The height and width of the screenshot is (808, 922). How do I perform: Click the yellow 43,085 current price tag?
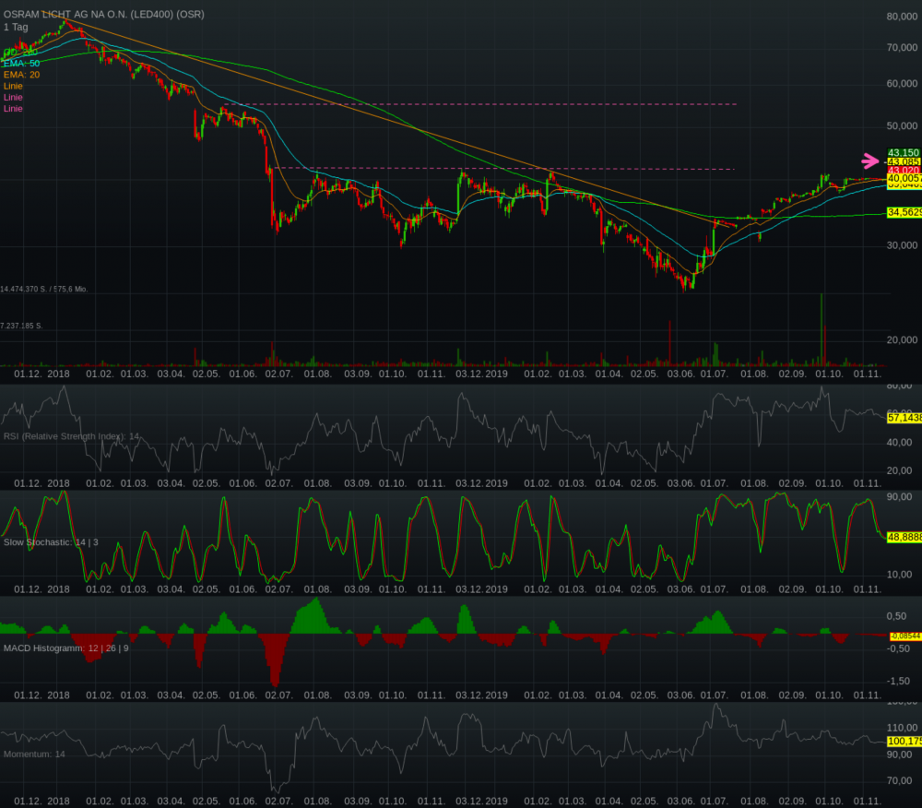click(904, 161)
